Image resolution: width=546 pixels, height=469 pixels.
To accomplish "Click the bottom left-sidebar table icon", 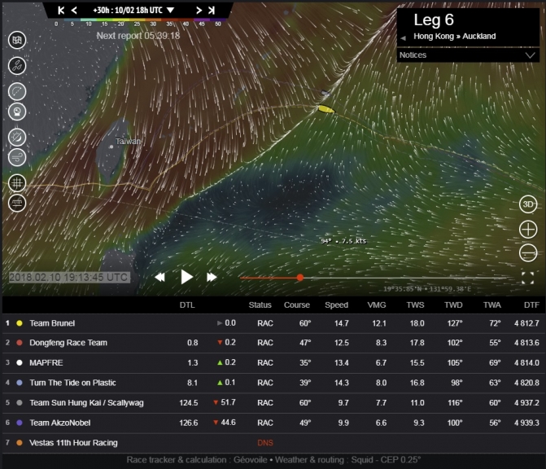I will pos(17,203).
